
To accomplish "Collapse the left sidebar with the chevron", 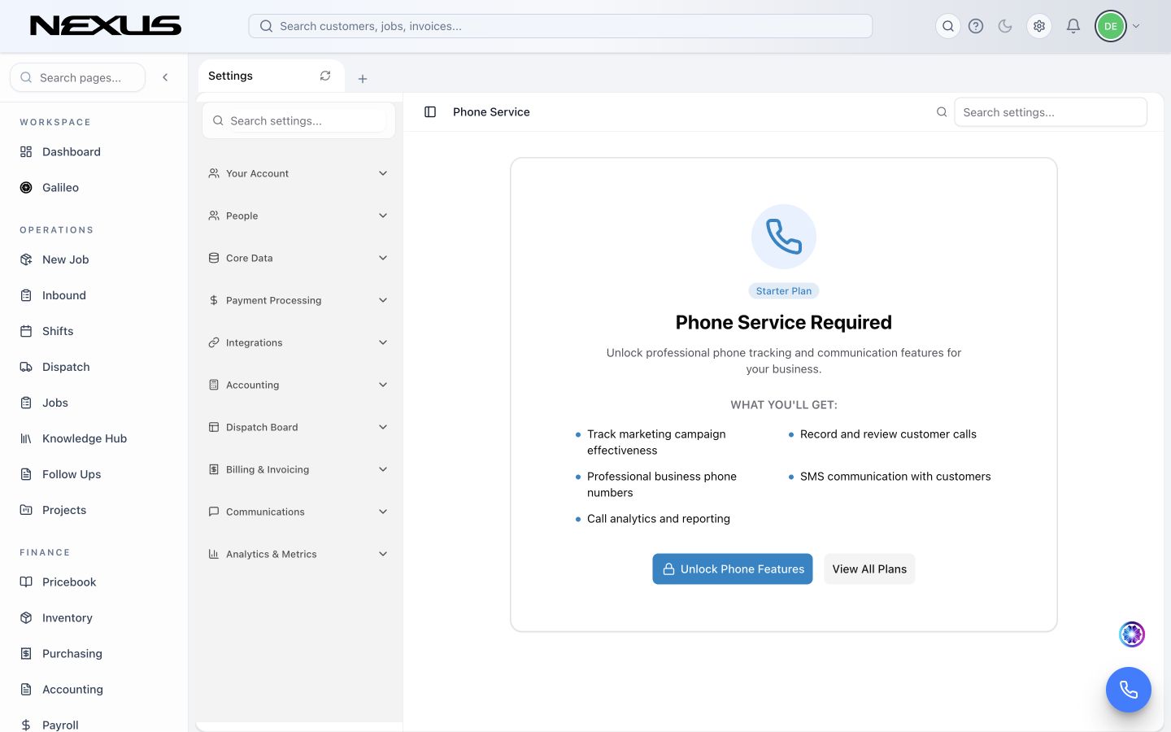I will (165, 77).
